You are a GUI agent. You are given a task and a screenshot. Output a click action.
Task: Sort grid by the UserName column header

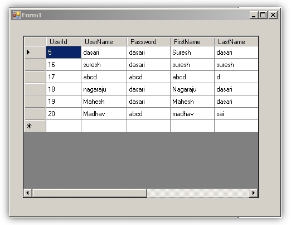(x=104, y=42)
